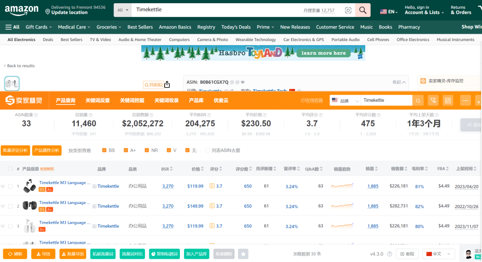
Task: Click the copy icon after ASIN B0B61CGX7Q
Action: click(x=232, y=82)
